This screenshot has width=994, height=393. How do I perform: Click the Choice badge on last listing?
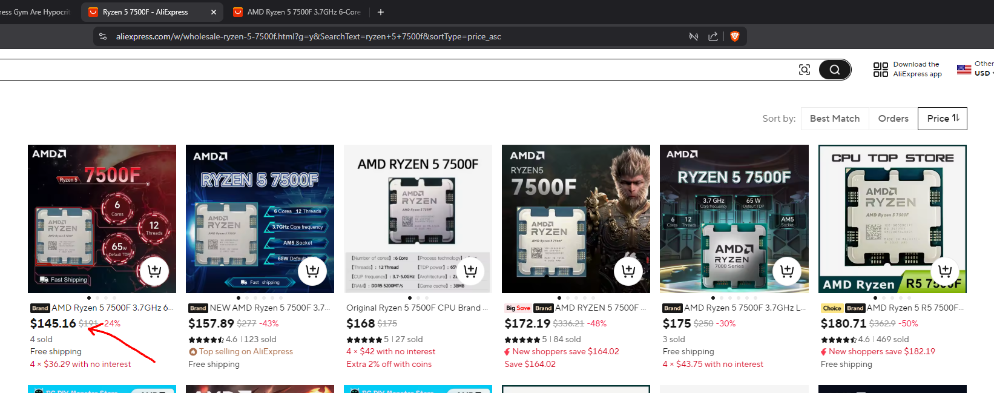tap(832, 308)
